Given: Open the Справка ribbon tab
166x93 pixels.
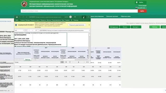Looking at the screenshot, I should [x=67, y=20].
